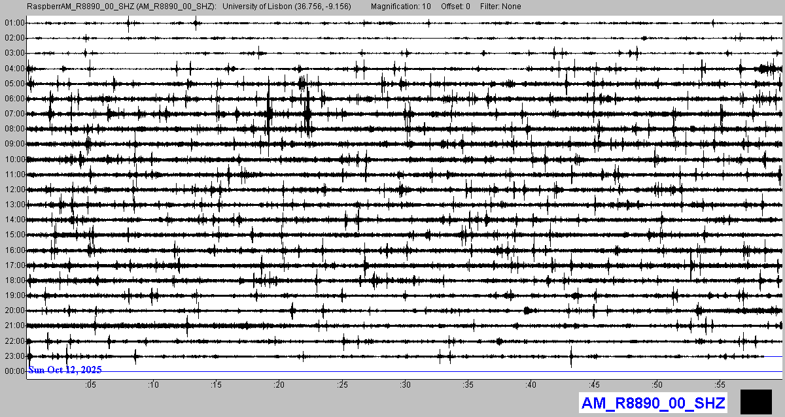Click the :45 minute axis marker
The height and width of the screenshot is (417, 785).
(595, 384)
